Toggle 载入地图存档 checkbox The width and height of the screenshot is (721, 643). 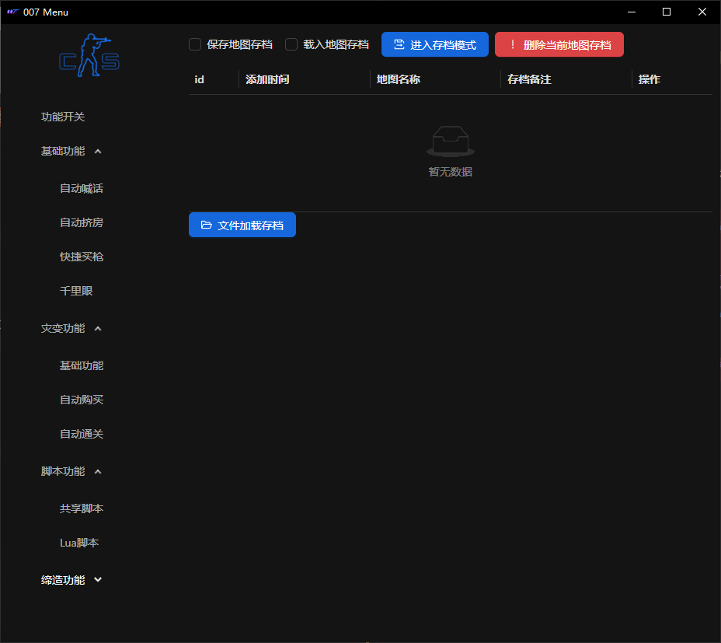[291, 44]
